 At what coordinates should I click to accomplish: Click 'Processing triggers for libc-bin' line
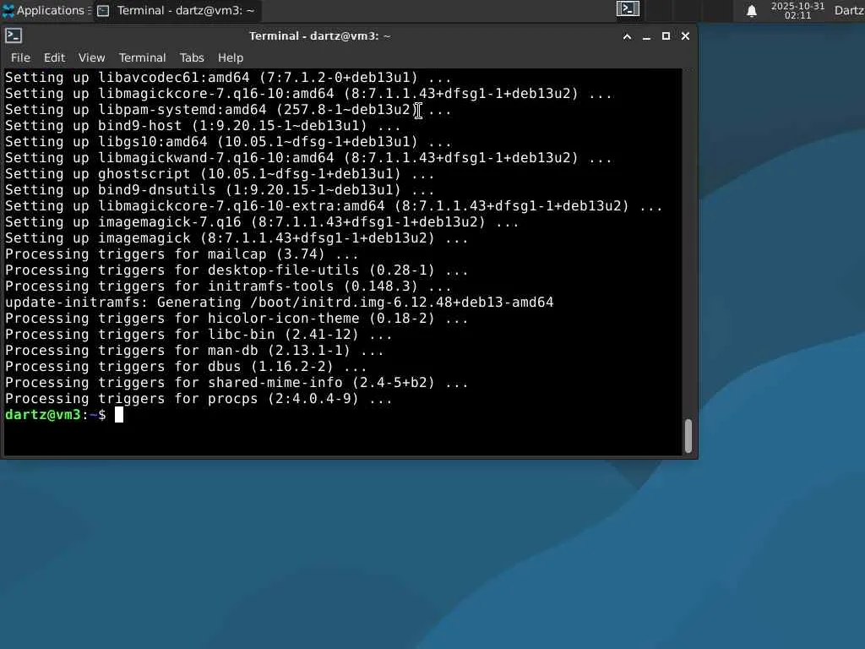click(199, 335)
